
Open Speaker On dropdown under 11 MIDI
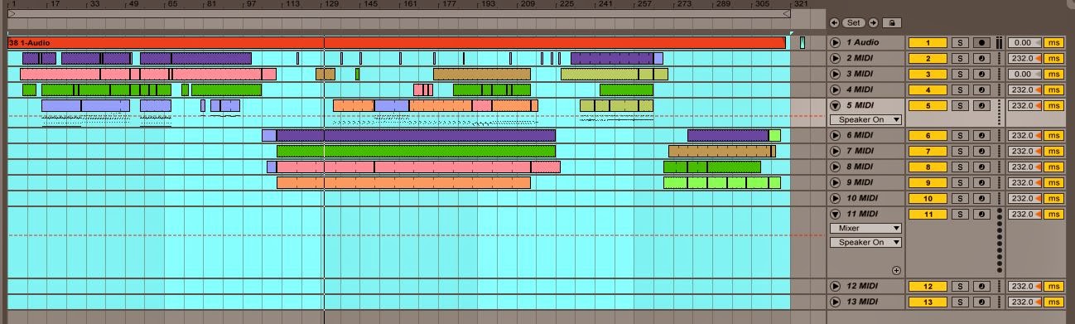[x=865, y=242]
